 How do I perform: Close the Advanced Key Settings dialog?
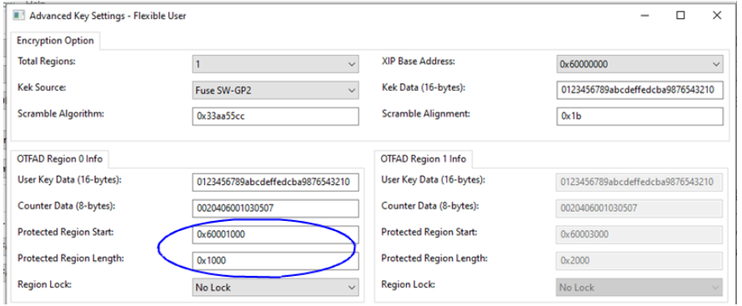pos(716,16)
